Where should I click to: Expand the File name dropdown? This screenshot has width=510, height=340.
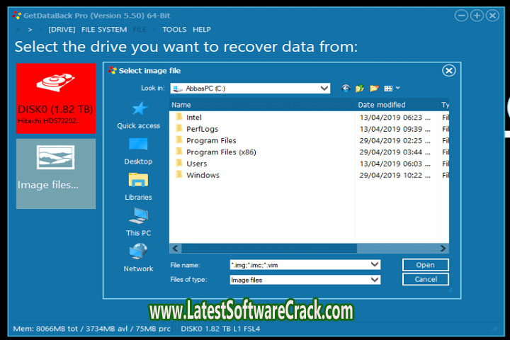click(x=375, y=265)
